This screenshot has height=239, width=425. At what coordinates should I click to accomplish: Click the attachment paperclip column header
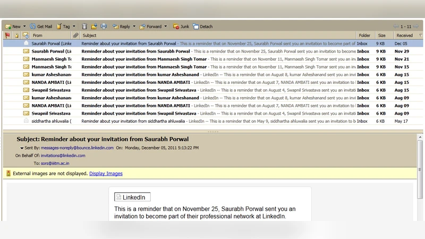pyautogui.click(x=75, y=36)
